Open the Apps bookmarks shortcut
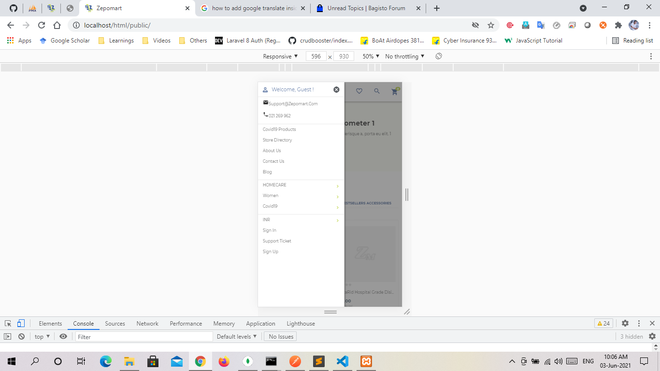This screenshot has height=371, width=660. coord(19,41)
